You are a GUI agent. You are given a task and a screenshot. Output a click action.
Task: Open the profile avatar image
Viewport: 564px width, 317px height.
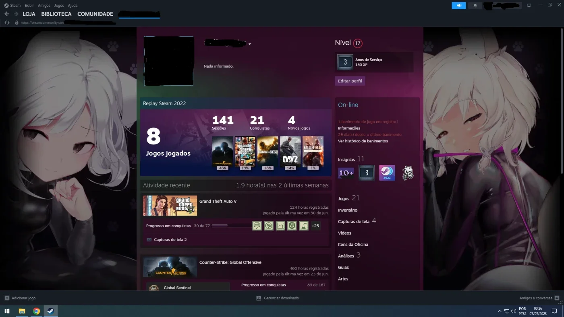tap(169, 61)
